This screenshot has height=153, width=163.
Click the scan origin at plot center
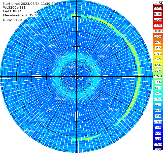76,76
